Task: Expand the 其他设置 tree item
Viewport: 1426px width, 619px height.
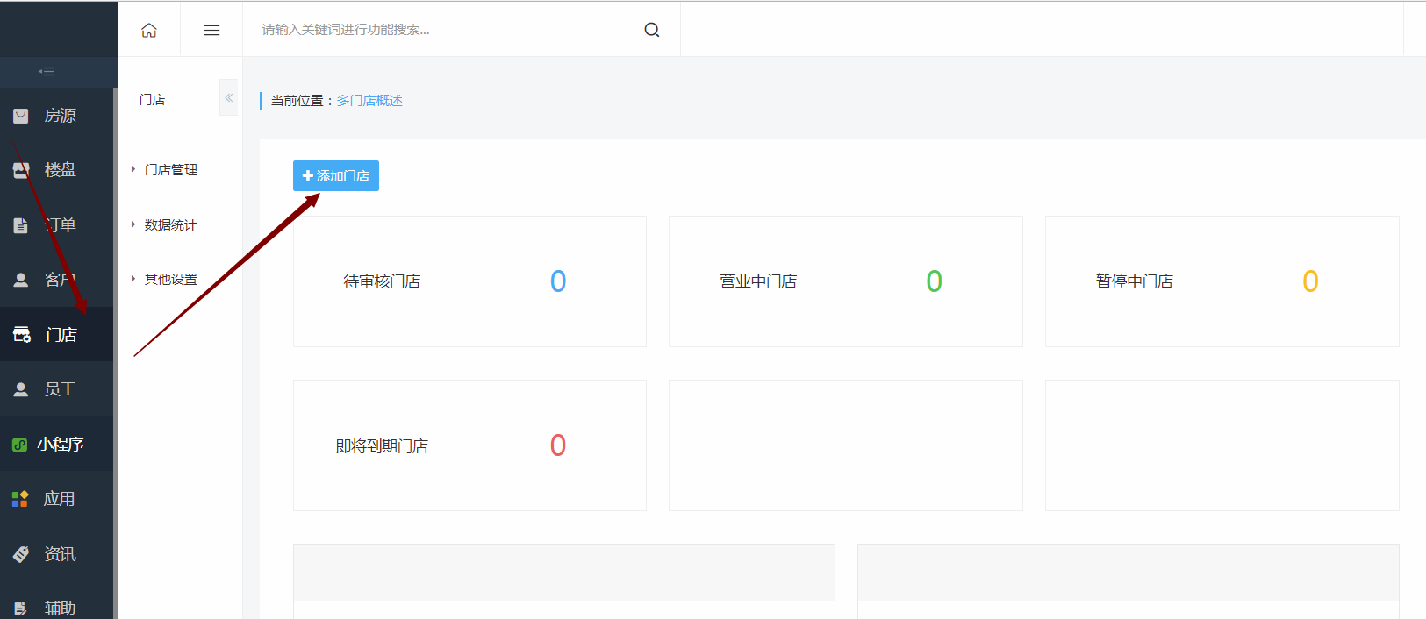Action: 170,280
